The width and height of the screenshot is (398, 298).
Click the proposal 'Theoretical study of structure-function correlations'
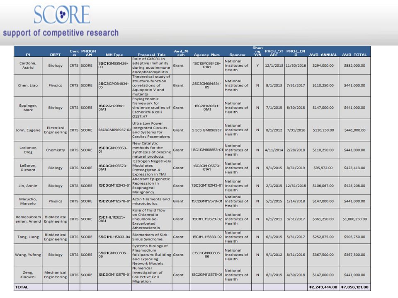[x=152, y=85]
